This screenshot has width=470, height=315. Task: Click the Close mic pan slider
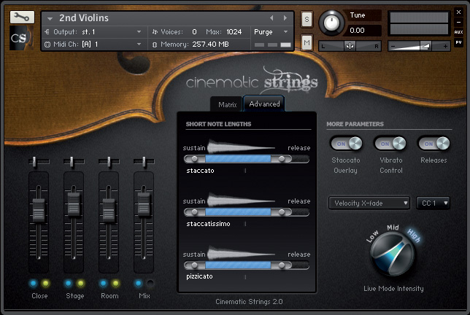34,161
